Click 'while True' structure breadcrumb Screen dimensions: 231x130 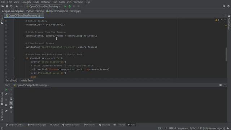click(27, 81)
